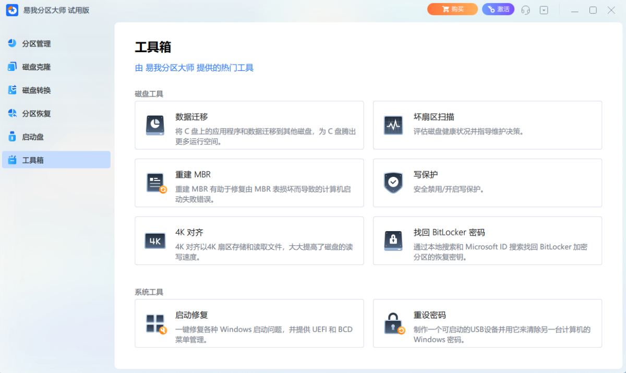Click description 评估磁盘健康状况并指导维护决策
The width and height of the screenshot is (626, 373).
[468, 131]
